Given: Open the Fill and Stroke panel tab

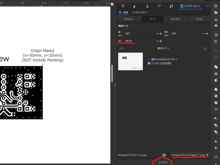Looking at the screenshot, I should click(159, 6).
